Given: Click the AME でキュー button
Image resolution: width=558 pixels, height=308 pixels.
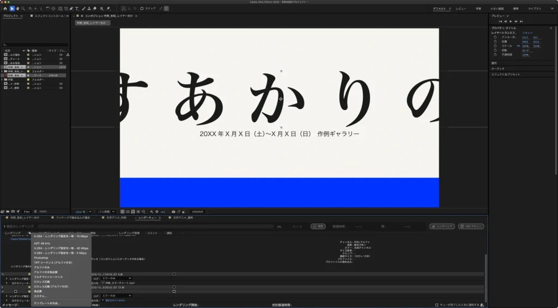Looking at the screenshot, I should (471, 226).
